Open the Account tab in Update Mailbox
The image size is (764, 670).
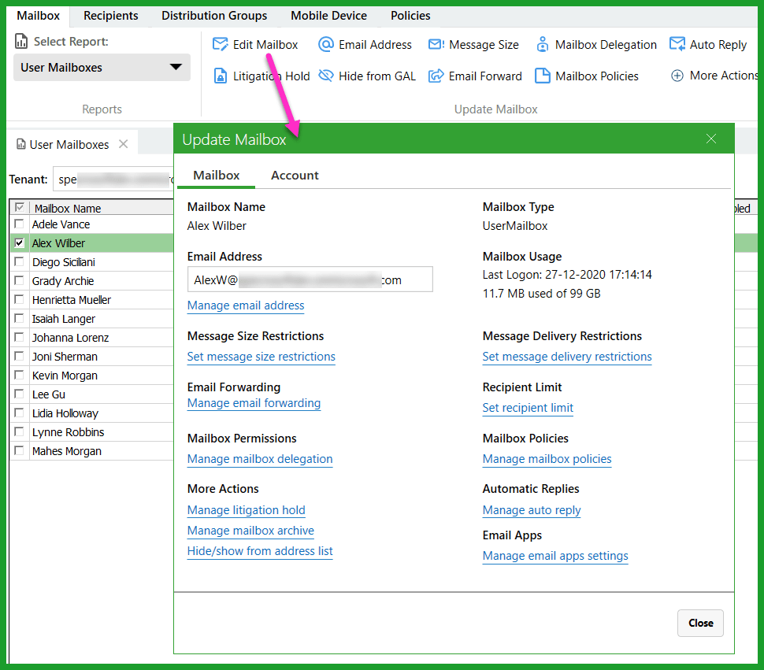tap(295, 175)
